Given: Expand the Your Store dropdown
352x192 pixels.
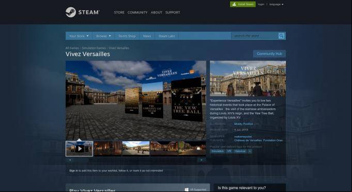Looking at the screenshot, I should [79, 36].
